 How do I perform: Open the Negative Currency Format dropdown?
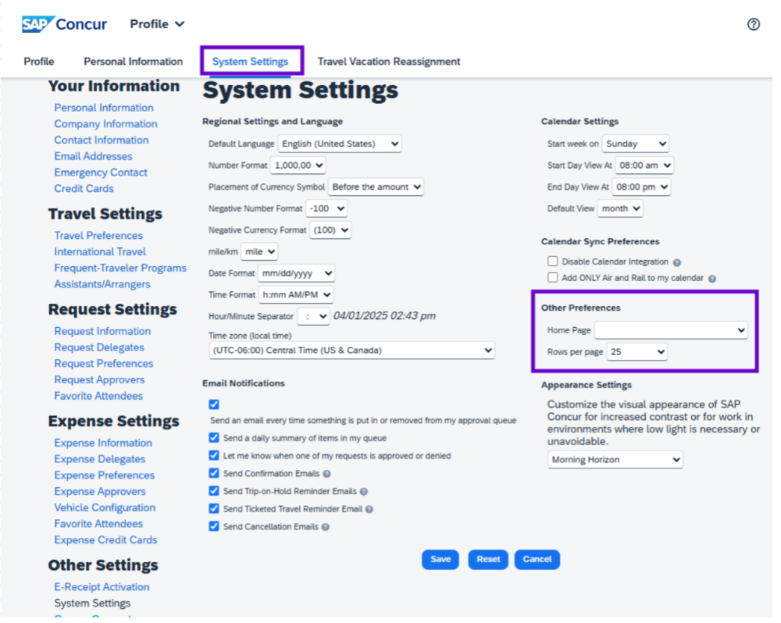pyautogui.click(x=330, y=230)
